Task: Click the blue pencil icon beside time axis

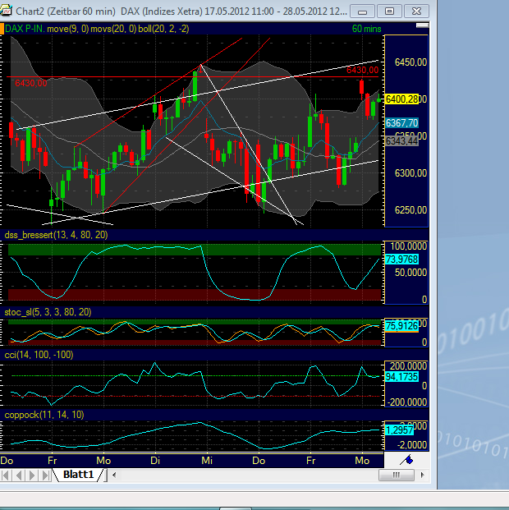Action: point(406,460)
